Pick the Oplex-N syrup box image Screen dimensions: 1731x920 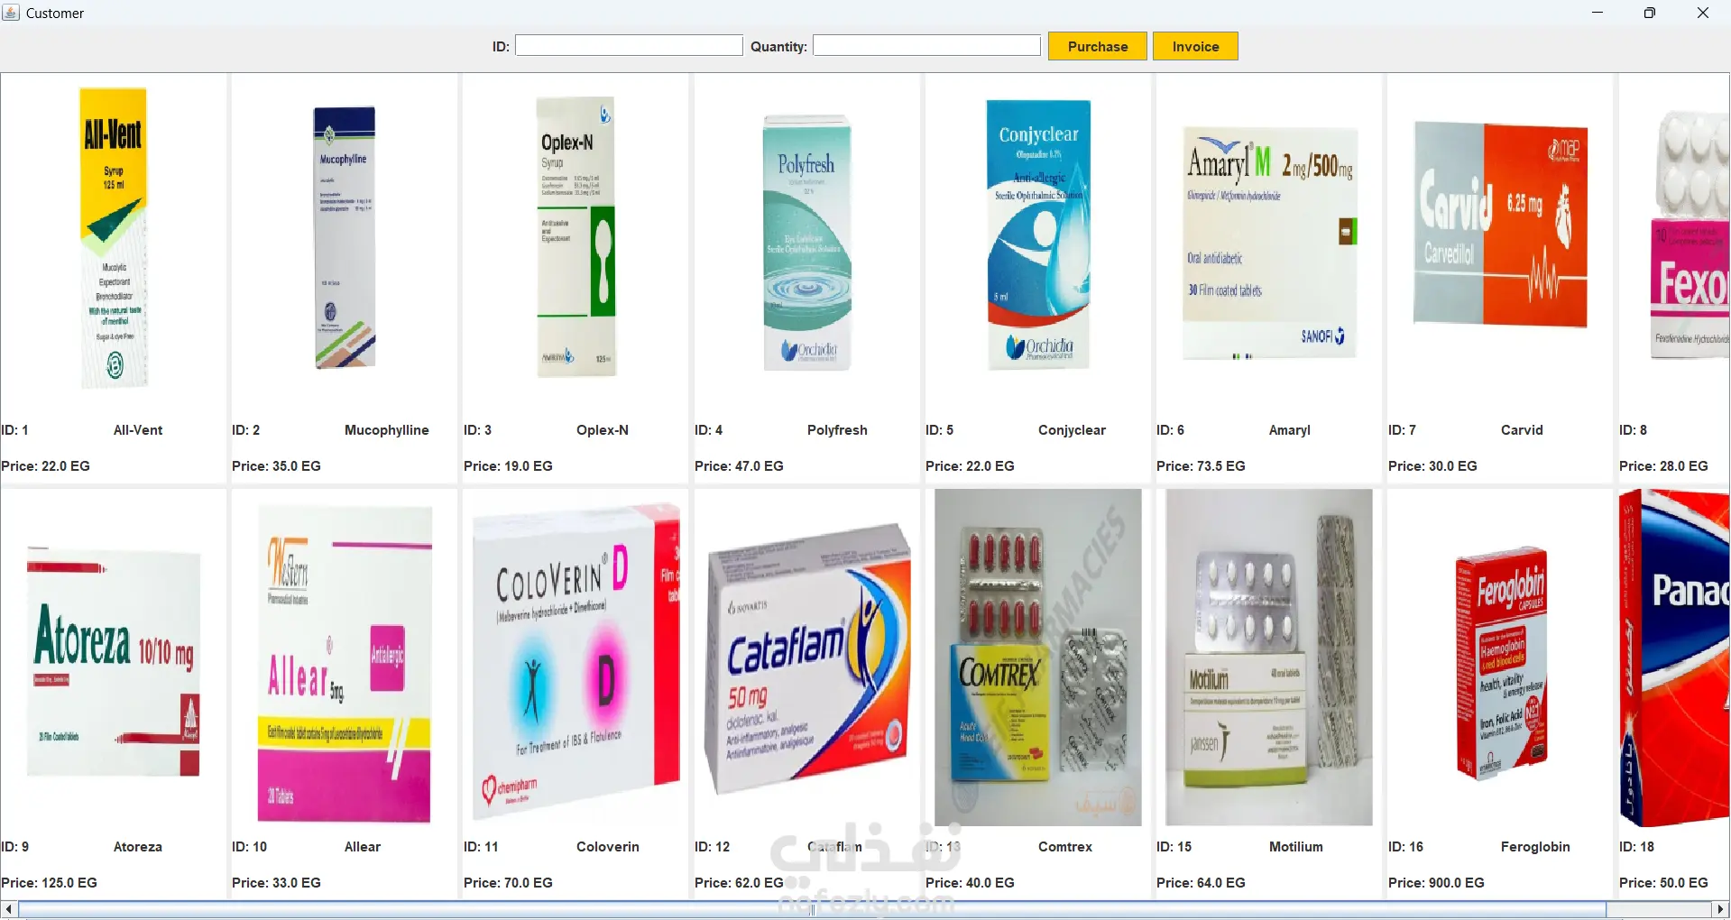tap(575, 235)
